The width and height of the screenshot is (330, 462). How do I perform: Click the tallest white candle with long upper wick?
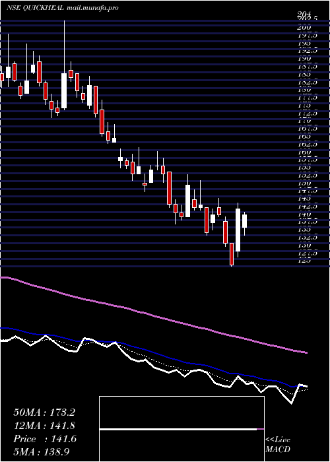click(x=64, y=91)
